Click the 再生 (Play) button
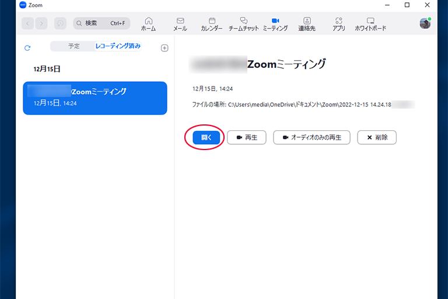Image resolution: width=448 pixels, height=299 pixels. (247, 137)
